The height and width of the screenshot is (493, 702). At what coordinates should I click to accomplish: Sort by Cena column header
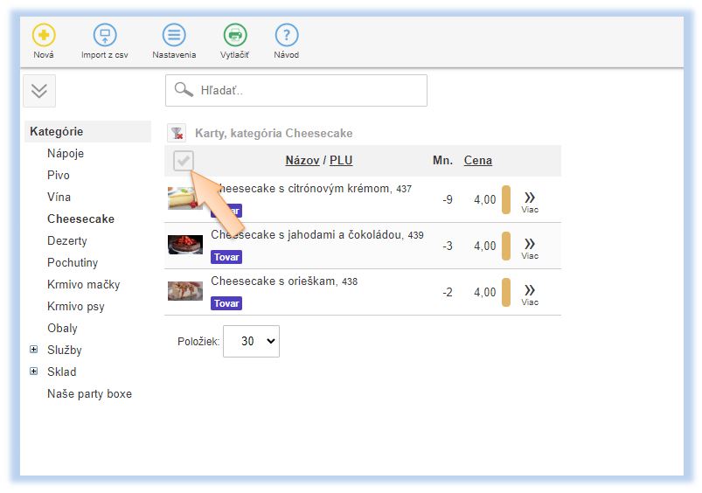(477, 161)
